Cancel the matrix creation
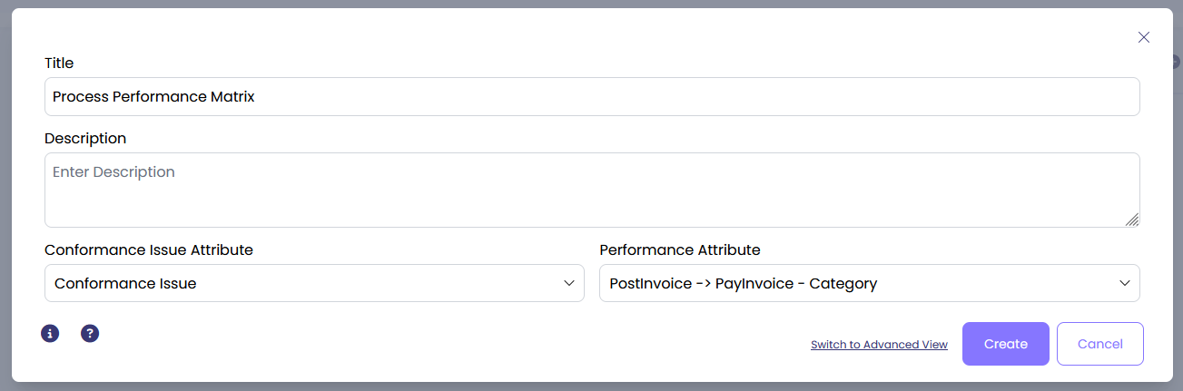This screenshot has height=391, width=1183. tap(1099, 344)
